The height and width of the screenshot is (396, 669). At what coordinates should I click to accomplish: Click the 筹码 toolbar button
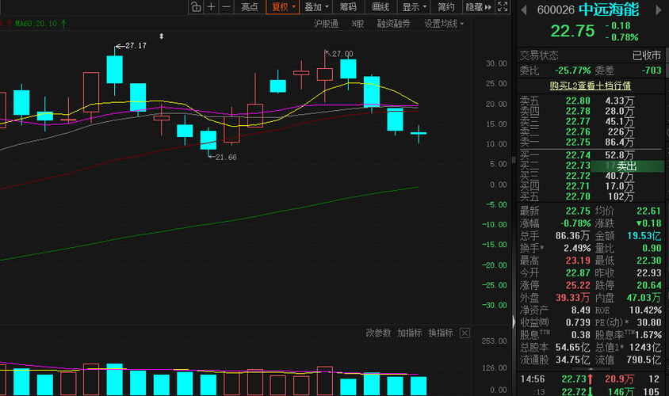[348, 7]
